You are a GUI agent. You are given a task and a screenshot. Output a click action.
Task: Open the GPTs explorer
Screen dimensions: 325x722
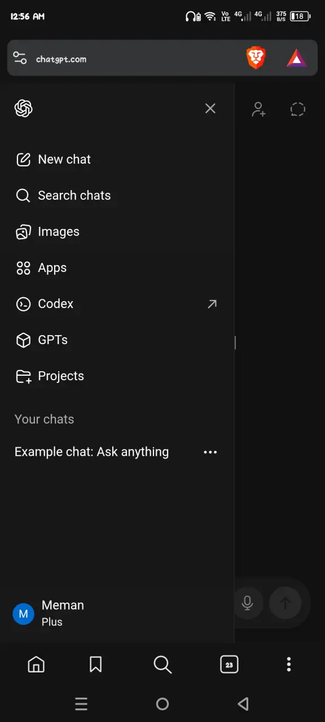[x=117, y=340]
